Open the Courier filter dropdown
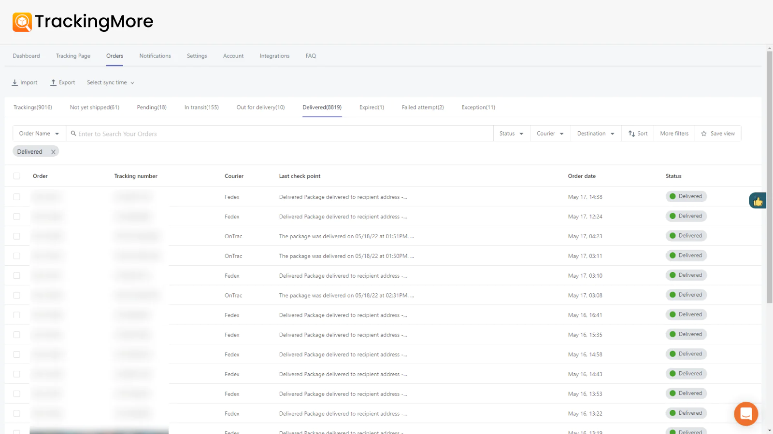 click(550, 134)
